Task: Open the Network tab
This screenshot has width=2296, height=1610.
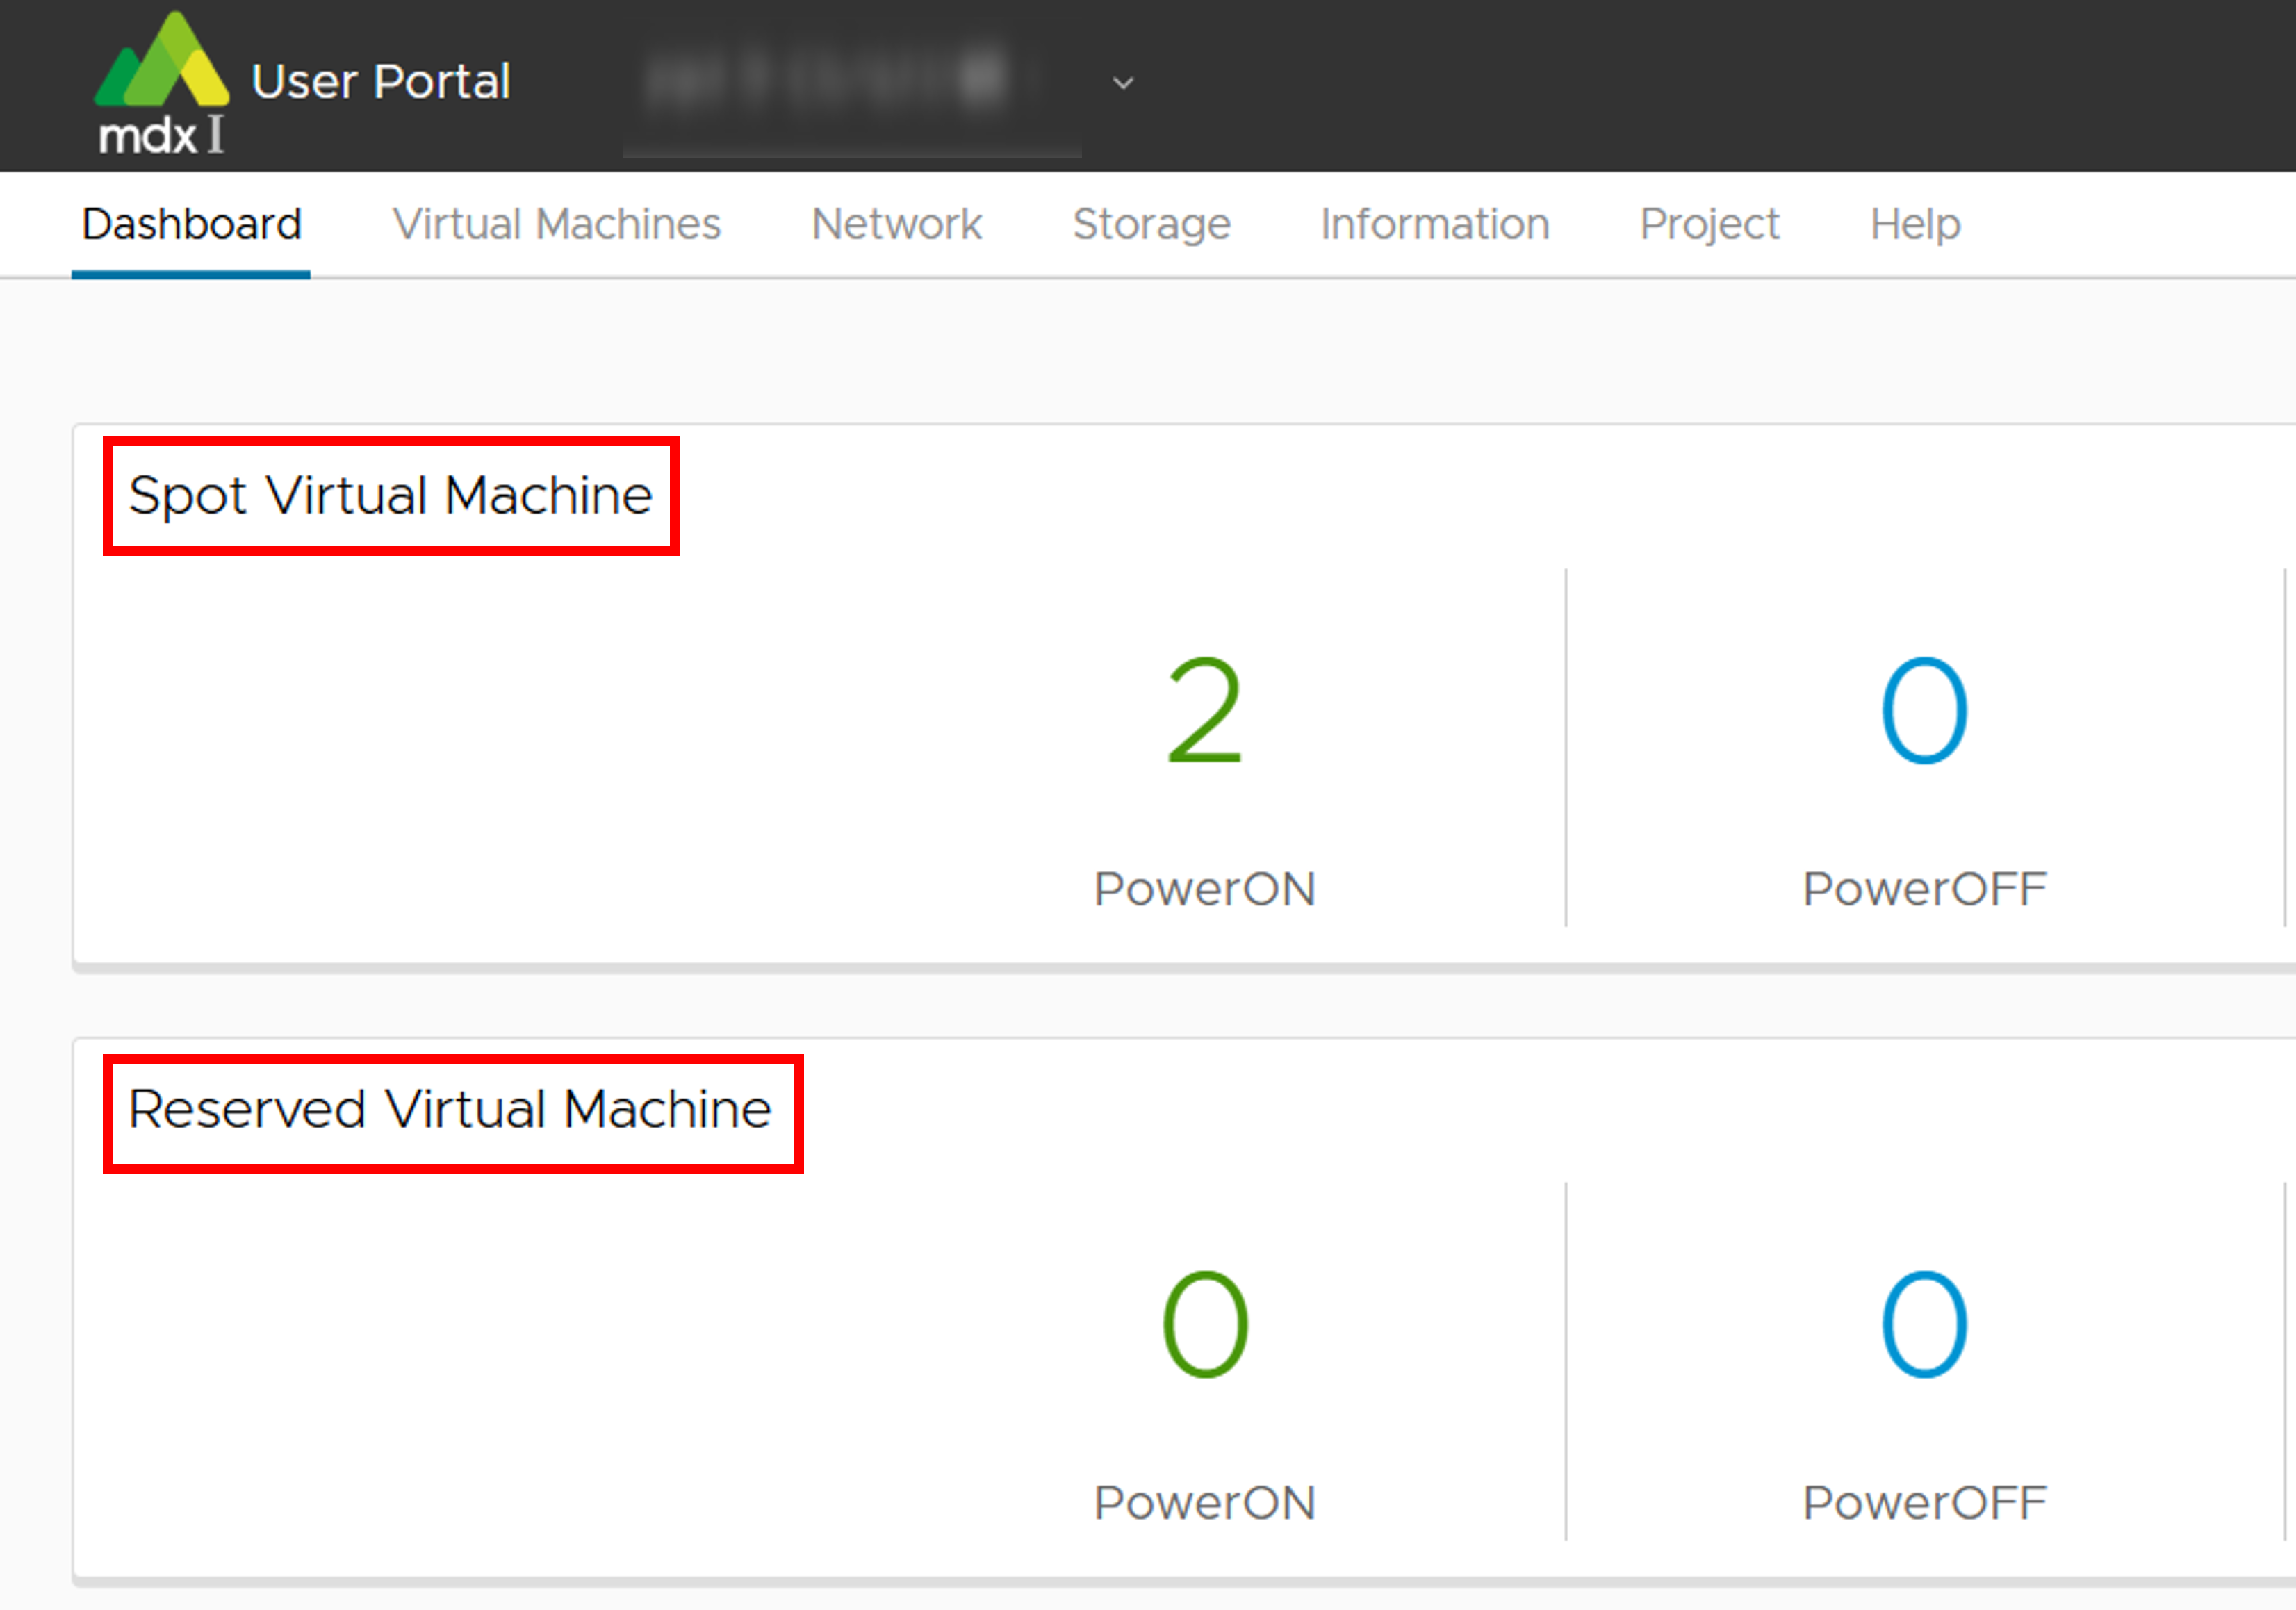Action: point(896,224)
